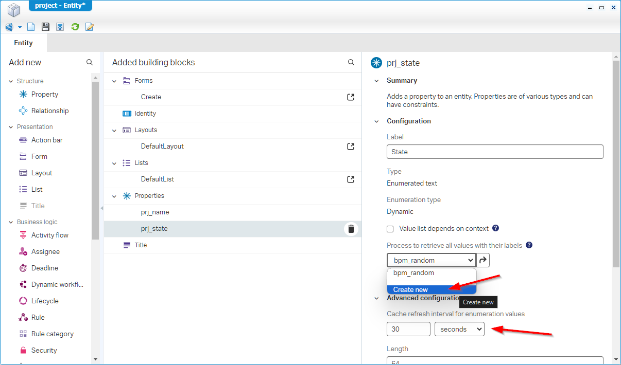Open help for process to retrieve values
The width and height of the screenshot is (621, 365).
[x=529, y=245]
